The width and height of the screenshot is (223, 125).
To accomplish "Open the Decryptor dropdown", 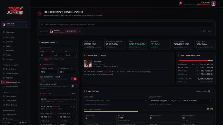I will pos(181,101).
